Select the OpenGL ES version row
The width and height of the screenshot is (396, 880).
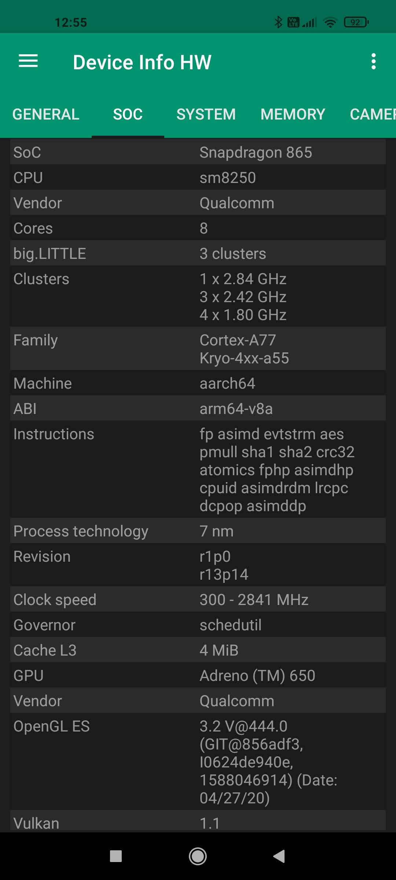198,762
